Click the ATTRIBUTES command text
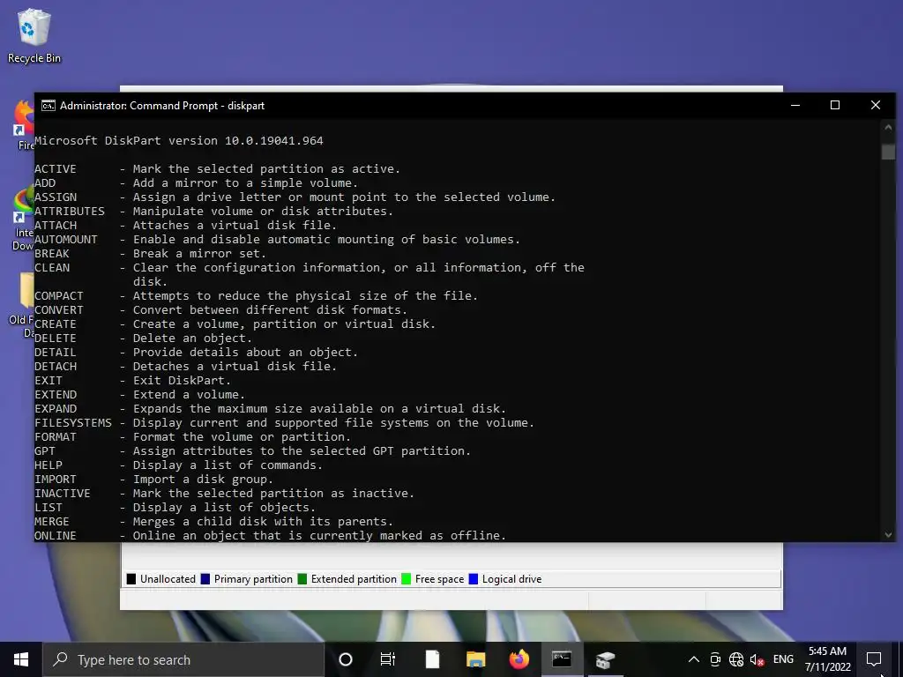 [x=70, y=212]
